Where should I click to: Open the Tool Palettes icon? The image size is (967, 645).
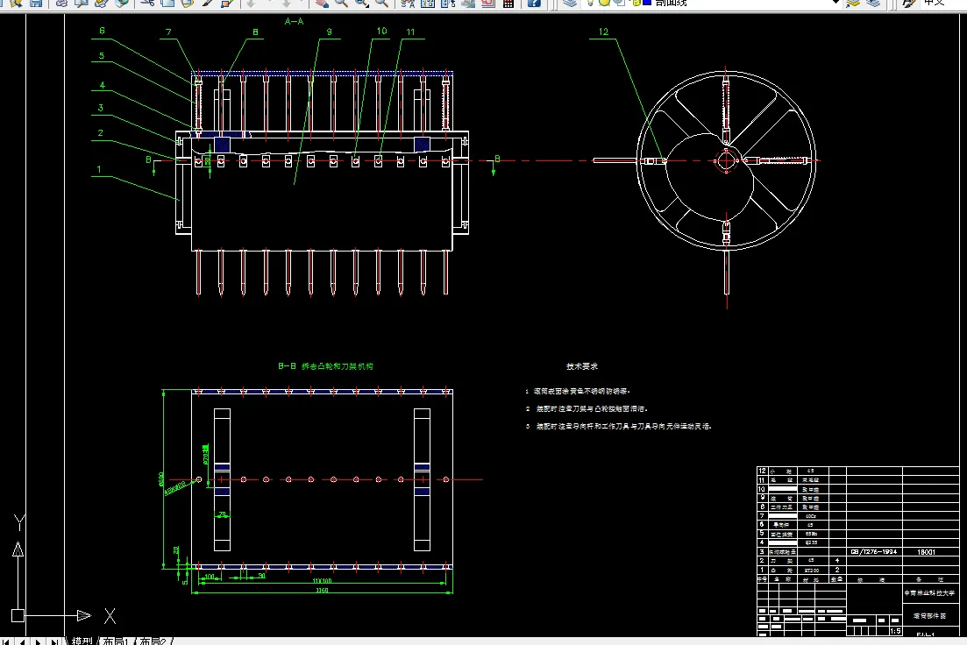pos(448,4)
